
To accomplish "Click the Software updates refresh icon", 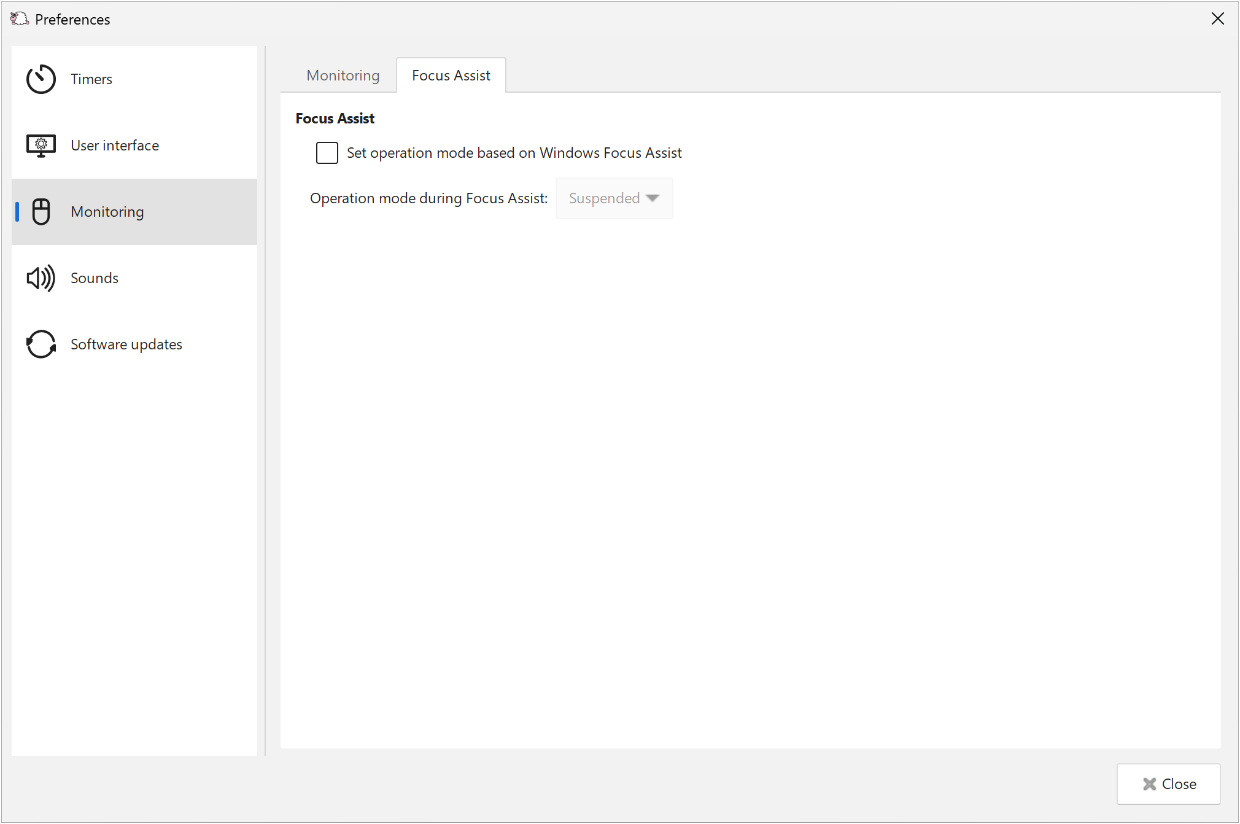I will coord(41,344).
